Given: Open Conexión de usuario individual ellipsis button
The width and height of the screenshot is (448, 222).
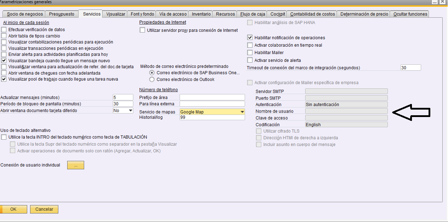Looking at the screenshot, I should click(75, 165).
